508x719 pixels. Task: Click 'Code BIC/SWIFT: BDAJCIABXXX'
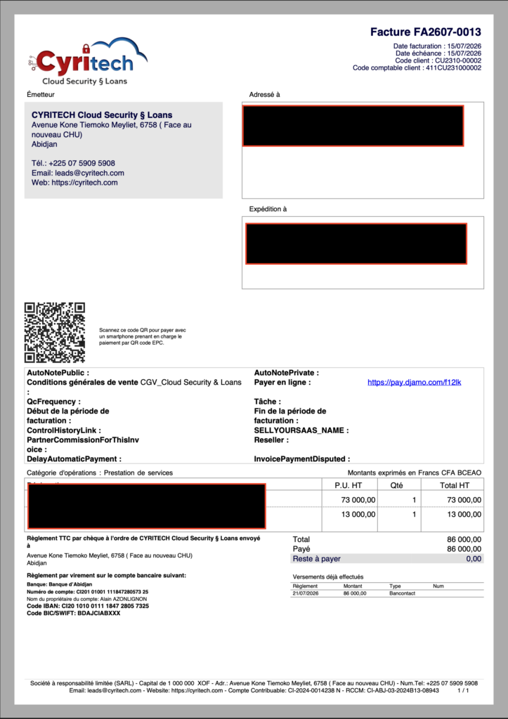coord(73,613)
